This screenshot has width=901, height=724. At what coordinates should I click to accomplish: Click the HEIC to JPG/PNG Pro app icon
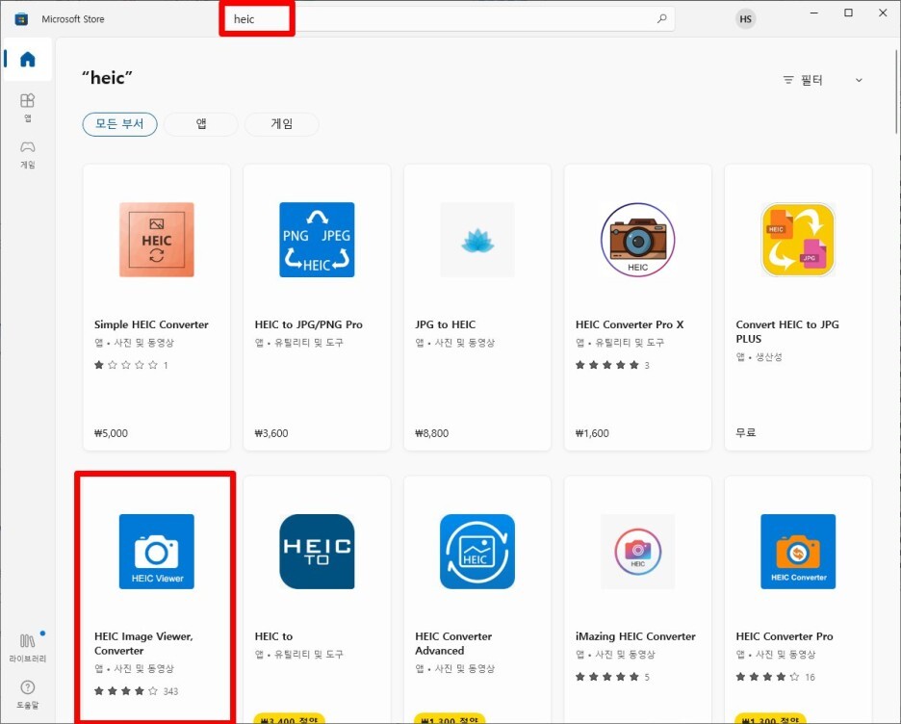(317, 240)
